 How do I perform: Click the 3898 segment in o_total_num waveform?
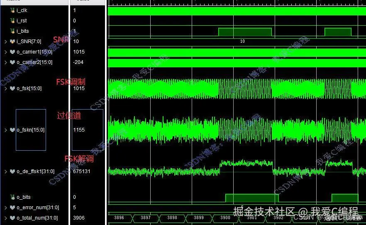172,218
